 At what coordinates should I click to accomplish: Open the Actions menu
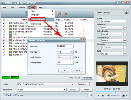(22, 8)
